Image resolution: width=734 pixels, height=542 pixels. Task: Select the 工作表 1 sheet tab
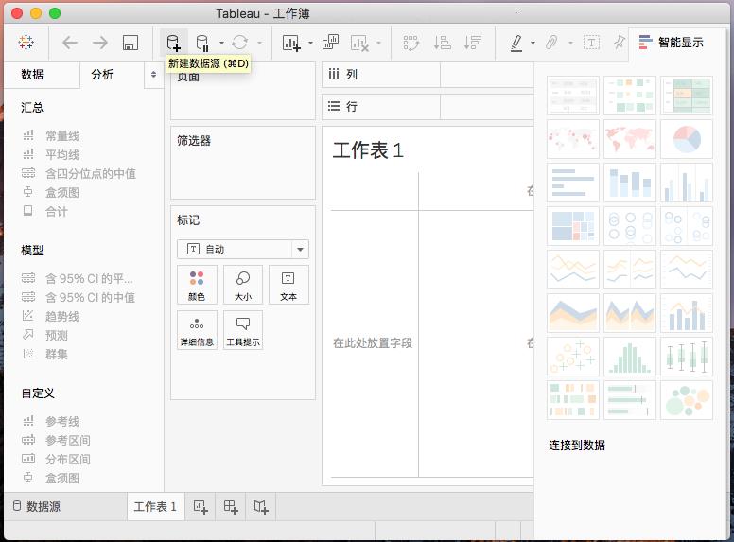point(155,506)
